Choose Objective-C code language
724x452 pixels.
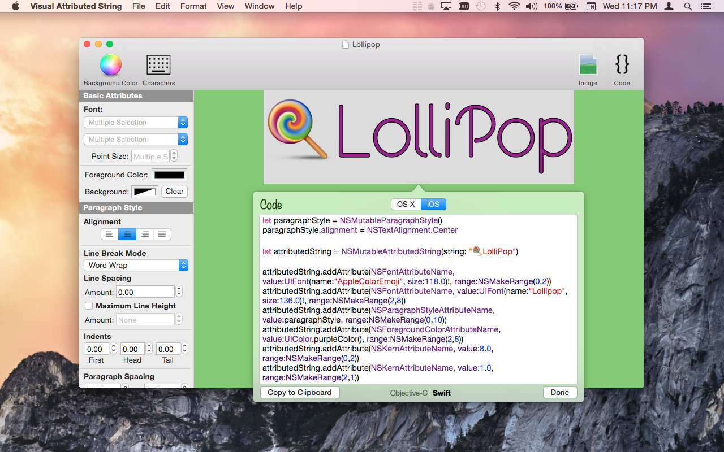click(409, 393)
